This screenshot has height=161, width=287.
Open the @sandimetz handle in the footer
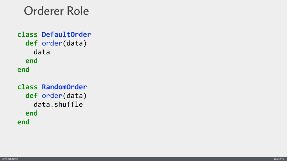click(x=10, y=159)
